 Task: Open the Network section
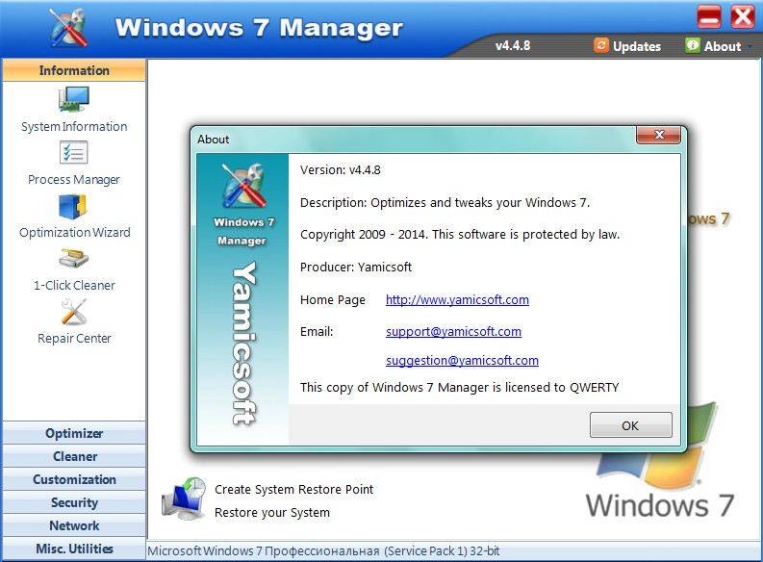74,525
